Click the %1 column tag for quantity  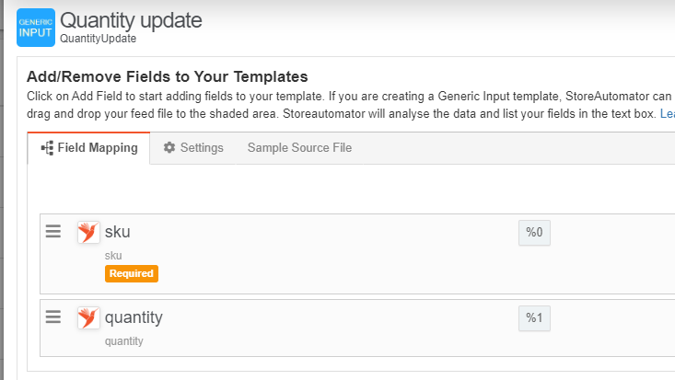[x=534, y=318]
